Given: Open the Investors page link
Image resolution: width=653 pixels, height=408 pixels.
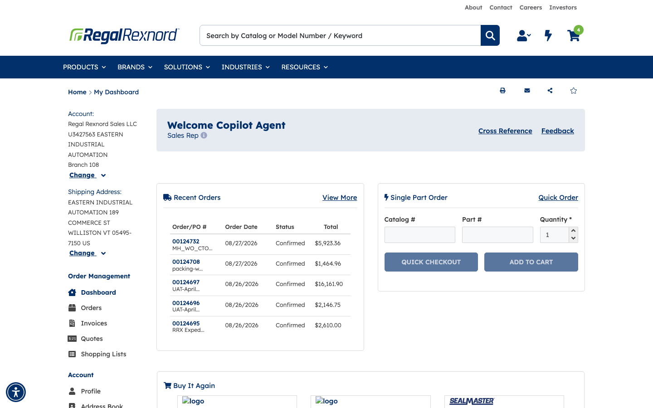Looking at the screenshot, I should click(563, 7).
